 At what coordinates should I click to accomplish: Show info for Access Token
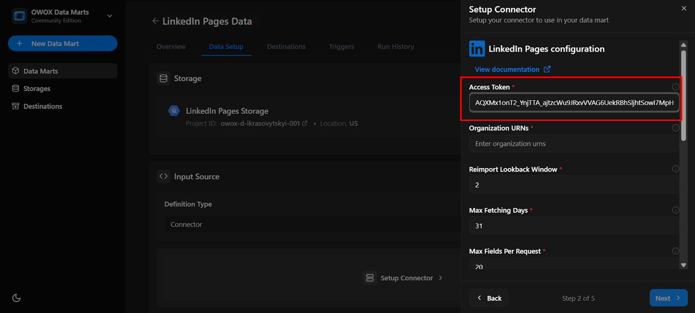(x=676, y=87)
